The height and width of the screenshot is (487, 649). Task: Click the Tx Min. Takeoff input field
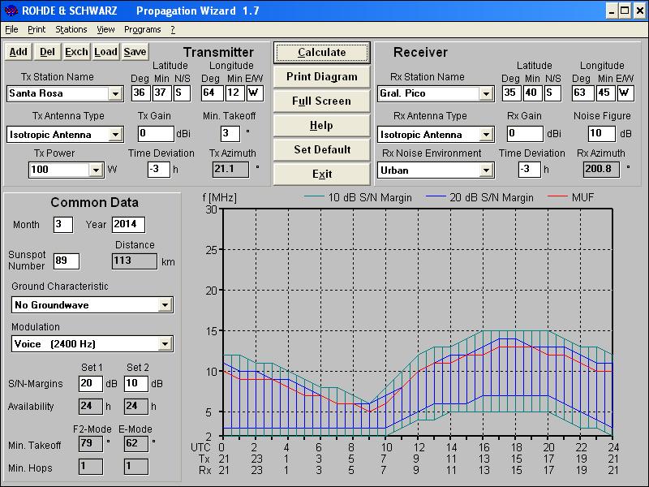pyautogui.click(x=230, y=133)
